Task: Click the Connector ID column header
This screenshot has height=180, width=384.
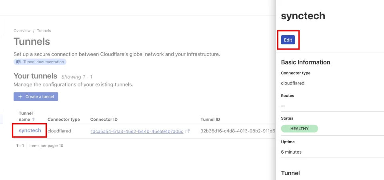Action: point(104,120)
